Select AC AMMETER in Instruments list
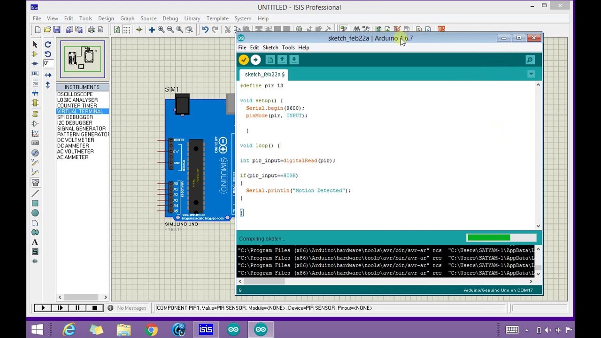 click(73, 157)
